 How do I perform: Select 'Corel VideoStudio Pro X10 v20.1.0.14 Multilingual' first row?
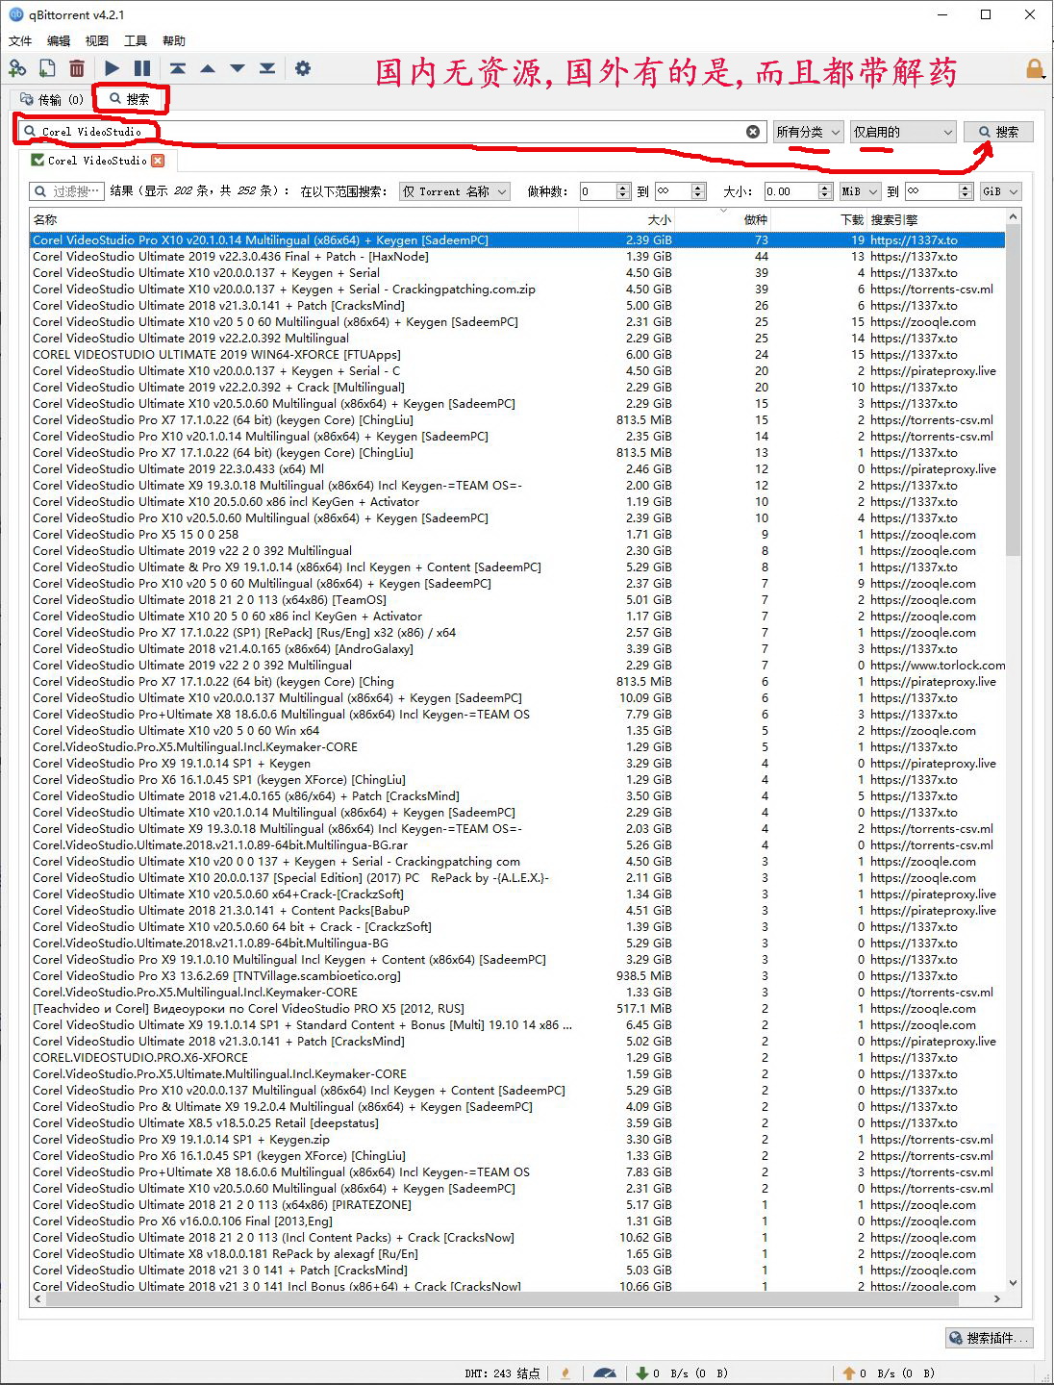517,240
